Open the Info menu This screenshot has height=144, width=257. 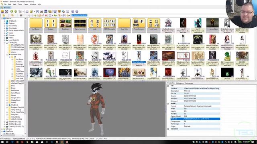[x=39, y=4]
